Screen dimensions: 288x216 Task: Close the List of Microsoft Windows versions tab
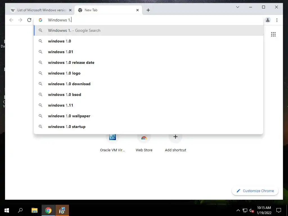click(70, 10)
